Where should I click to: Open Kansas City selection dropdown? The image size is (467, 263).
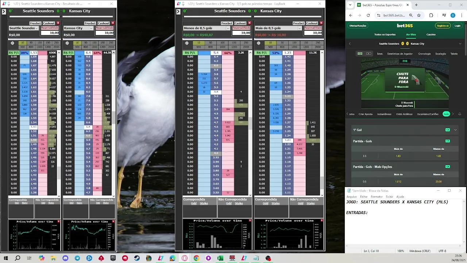[x=78, y=28]
